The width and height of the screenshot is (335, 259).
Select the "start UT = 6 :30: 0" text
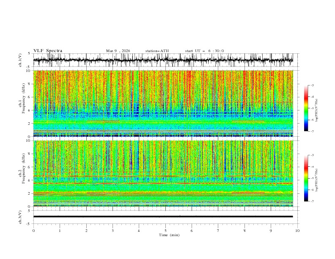[x=204, y=51]
